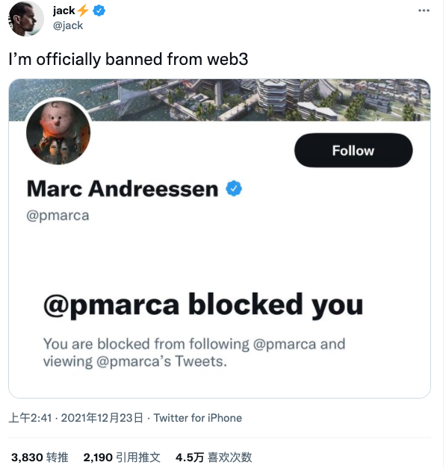Open the three-dot more options menu

coord(424,10)
